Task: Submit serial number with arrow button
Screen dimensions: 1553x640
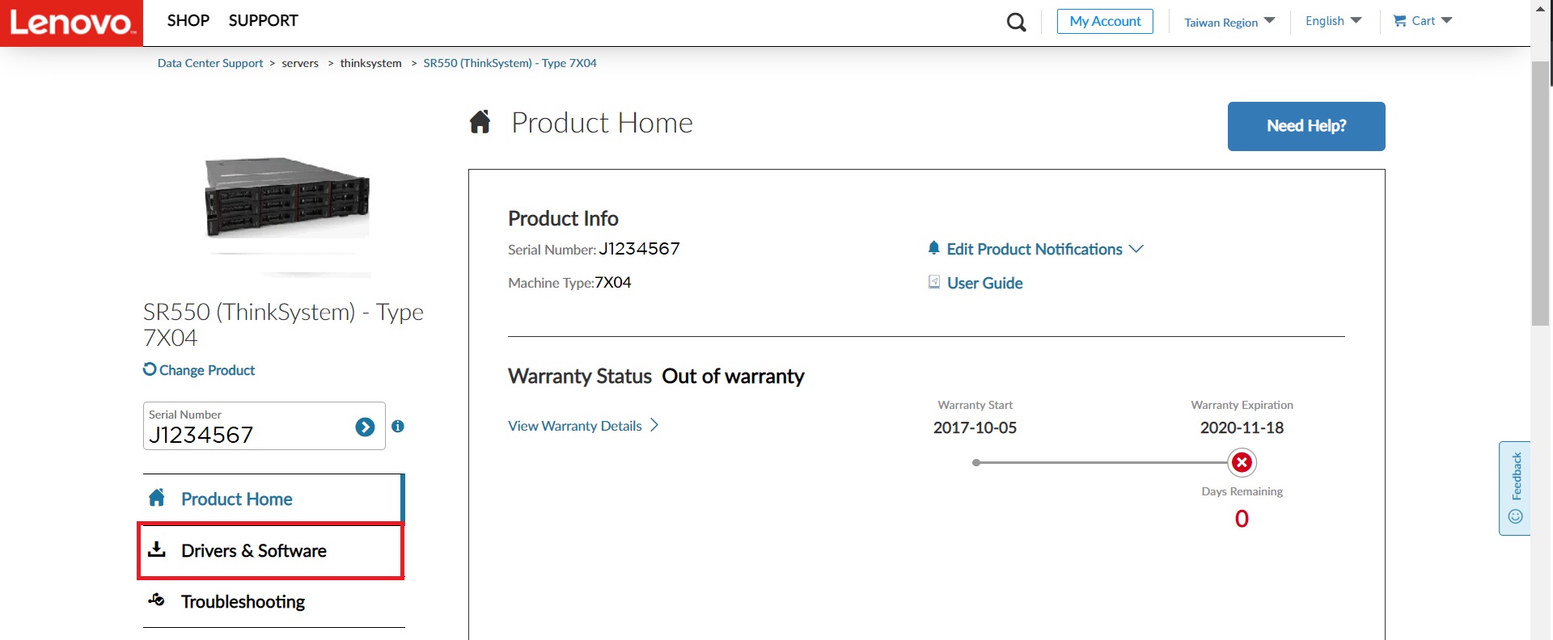Action: coord(365,427)
